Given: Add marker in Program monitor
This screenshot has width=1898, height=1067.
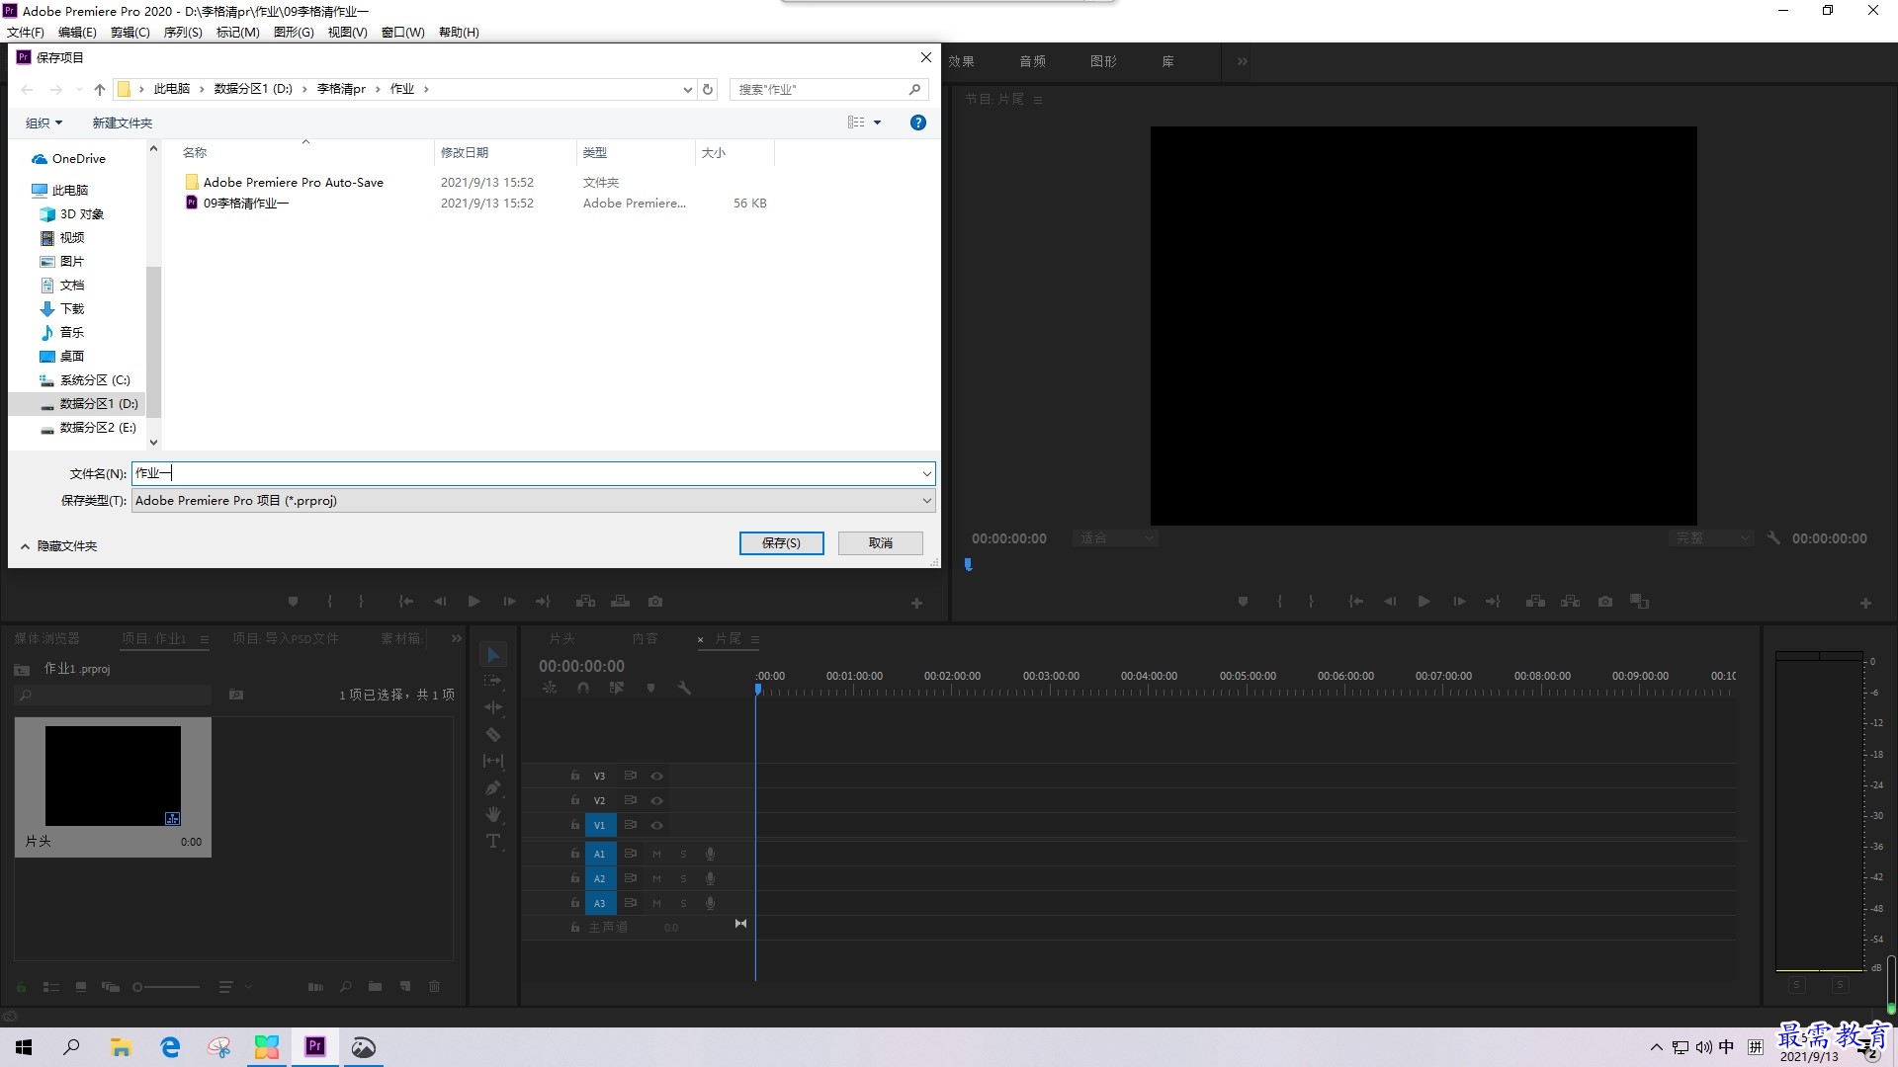Looking at the screenshot, I should 1243,602.
